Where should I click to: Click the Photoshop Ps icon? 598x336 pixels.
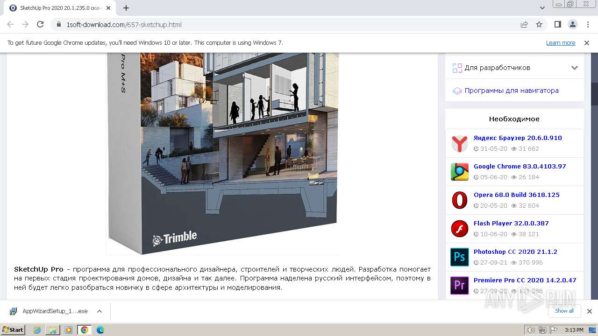tap(460, 257)
